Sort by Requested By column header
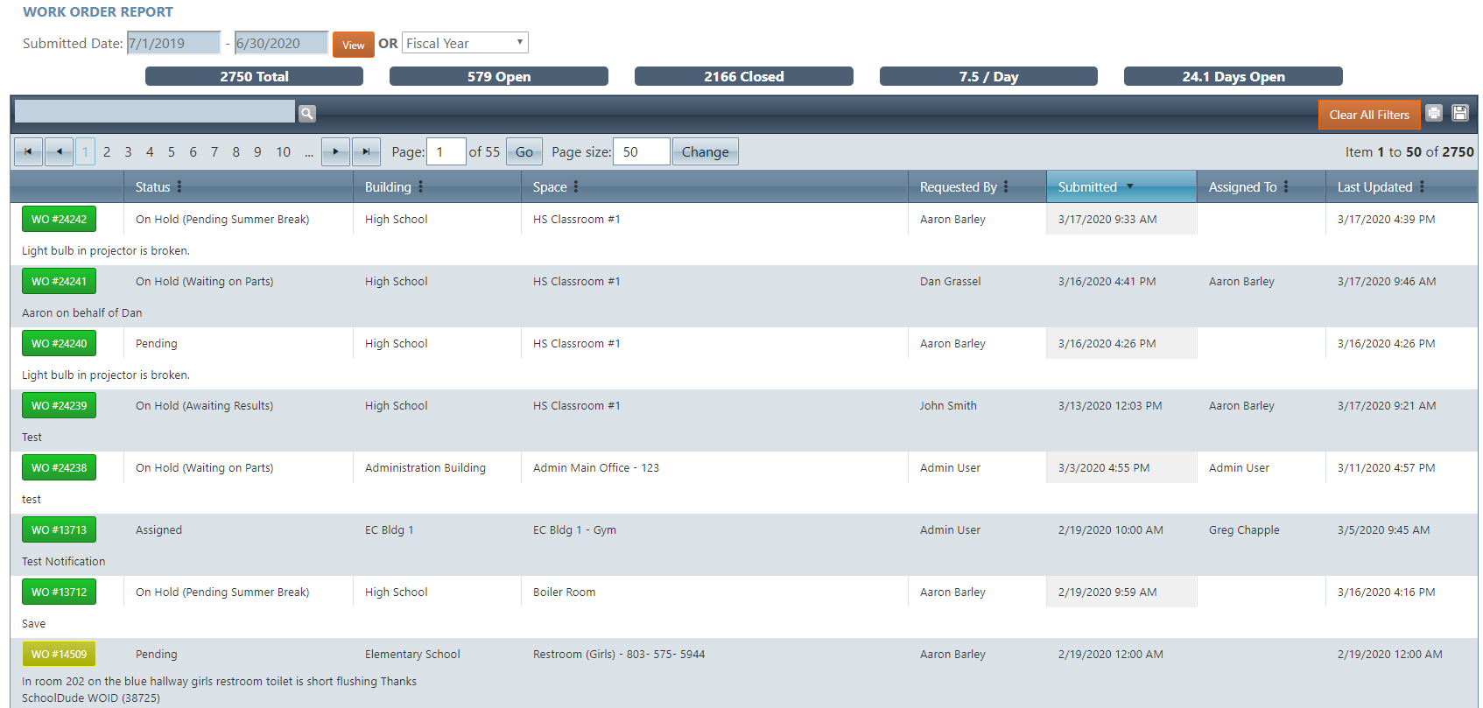 (958, 186)
